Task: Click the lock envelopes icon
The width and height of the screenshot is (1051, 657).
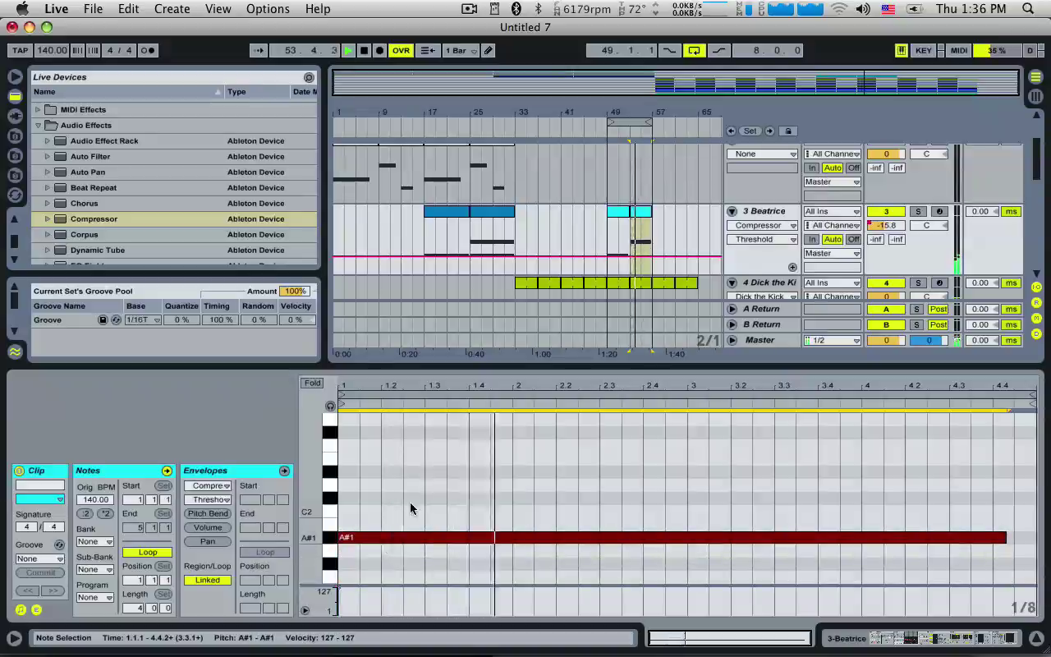Action: tap(788, 131)
